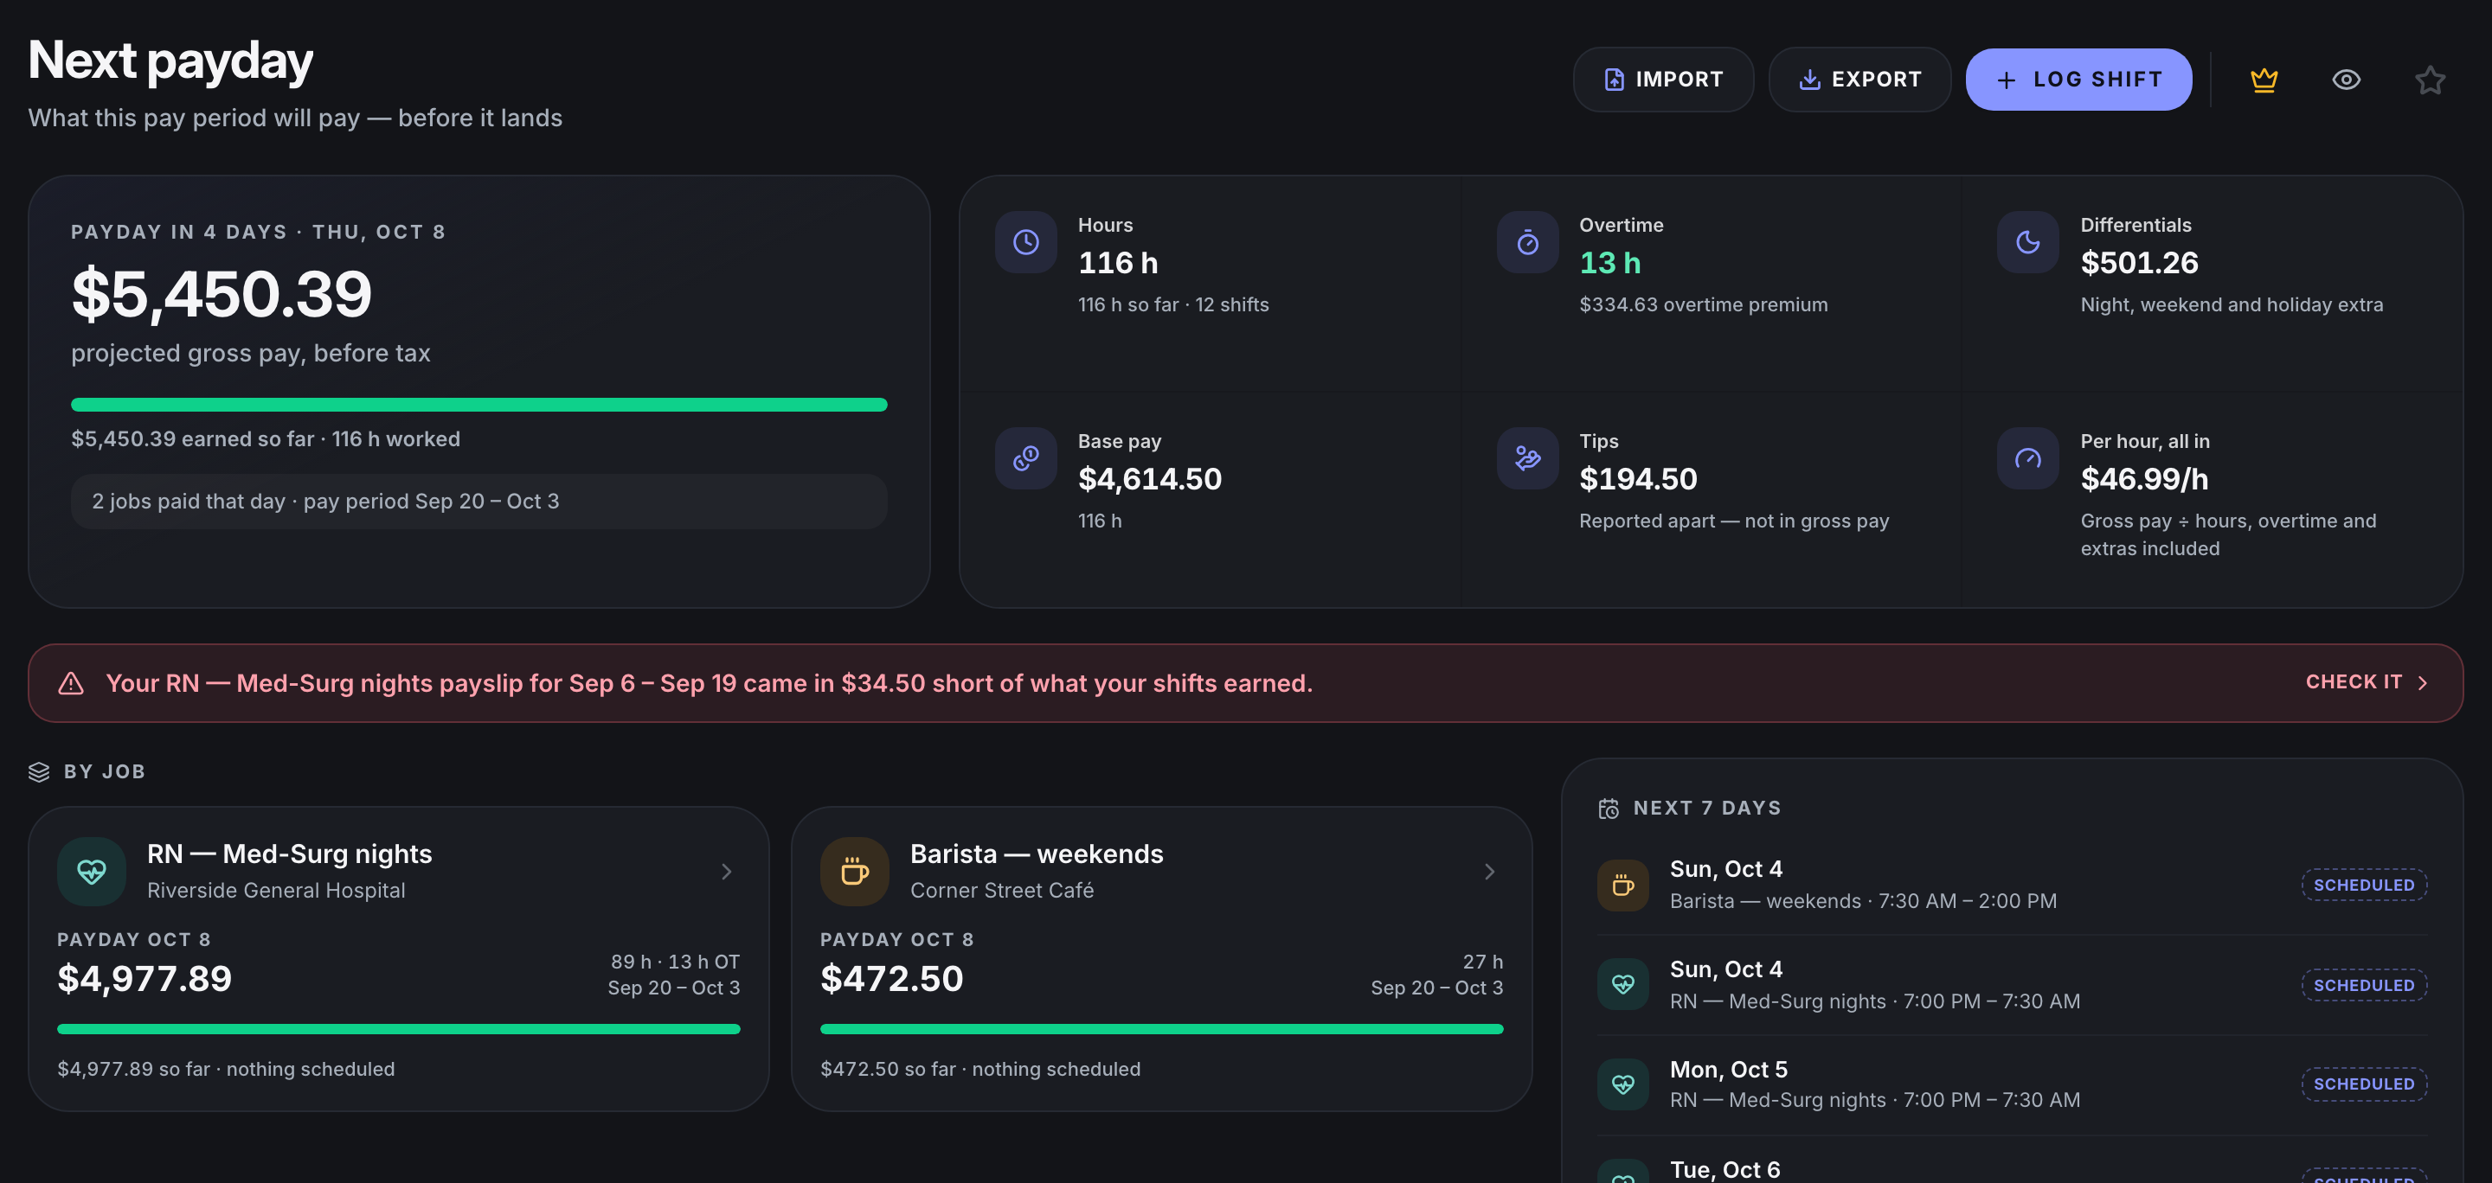
Task: Click the $46.99/h per hour value
Action: 2144,478
